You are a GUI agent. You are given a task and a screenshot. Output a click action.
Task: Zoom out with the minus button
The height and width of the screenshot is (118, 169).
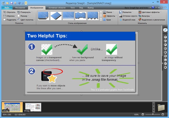pos(143,115)
